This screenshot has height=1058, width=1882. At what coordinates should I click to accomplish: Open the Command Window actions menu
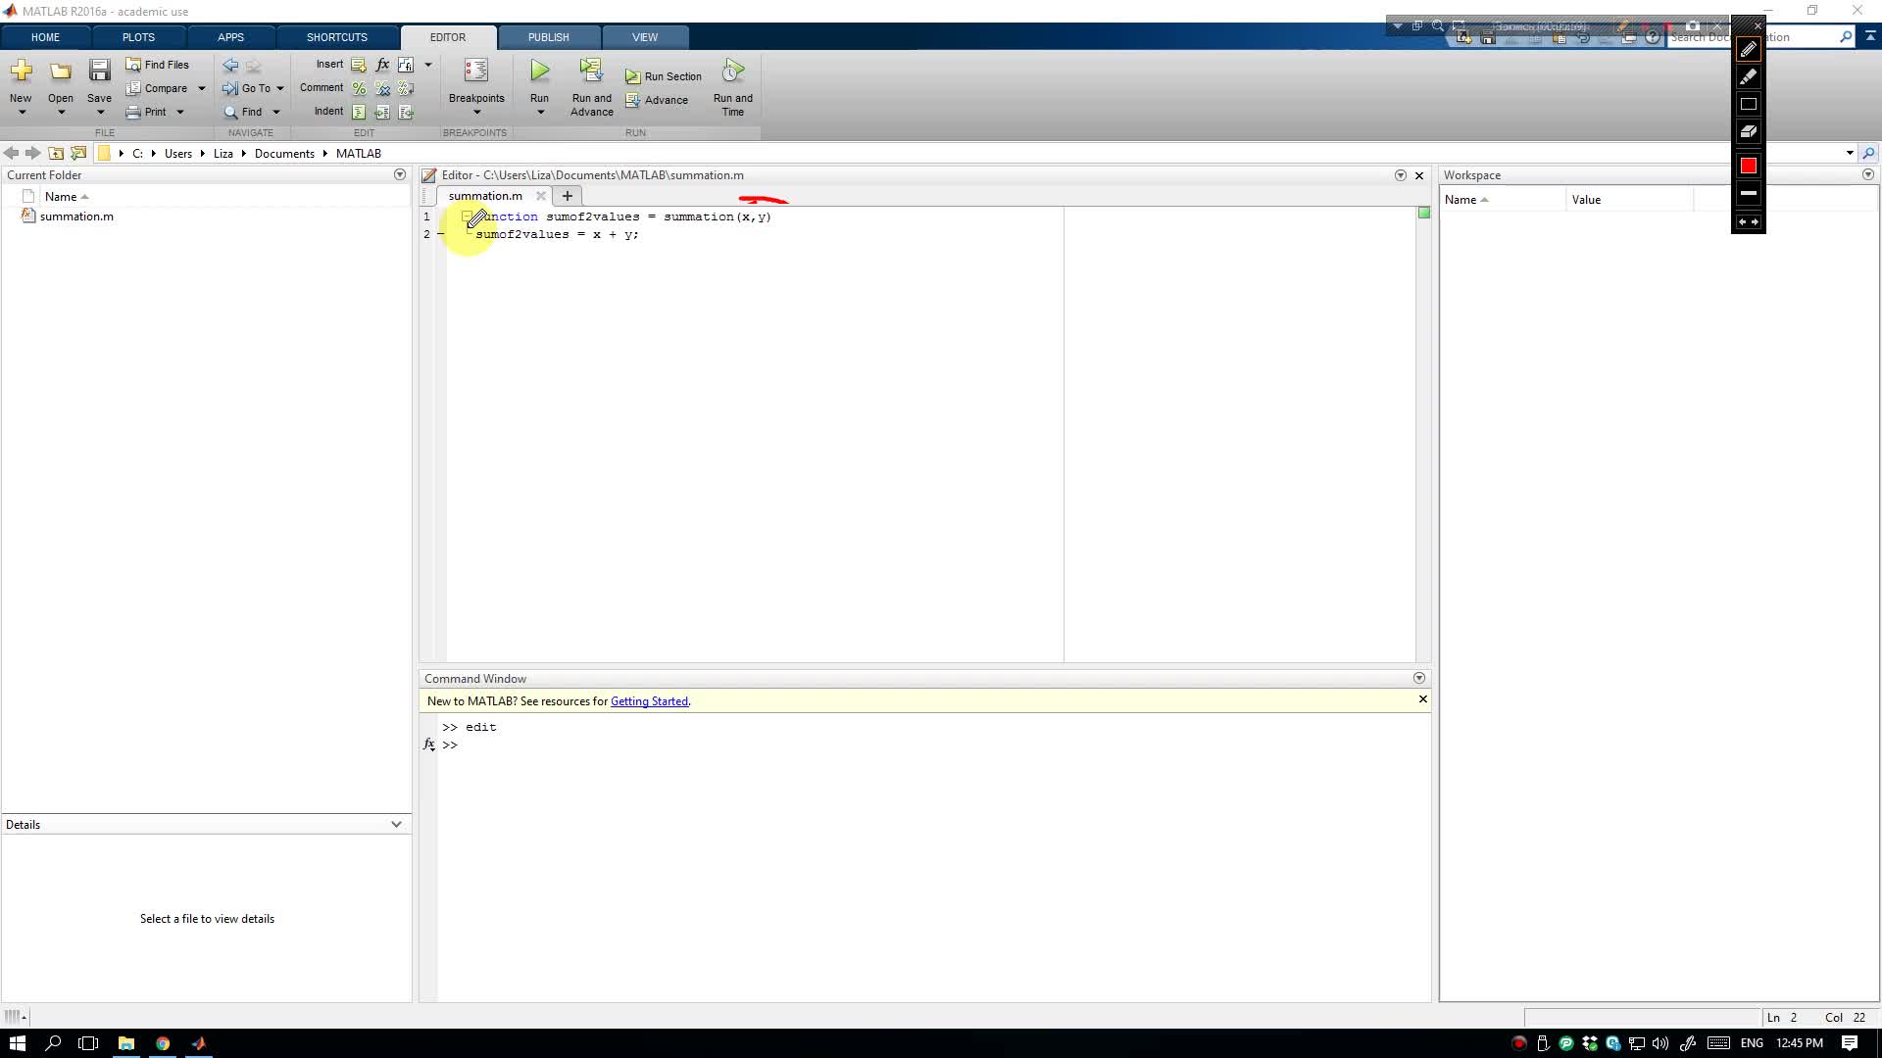(1418, 678)
